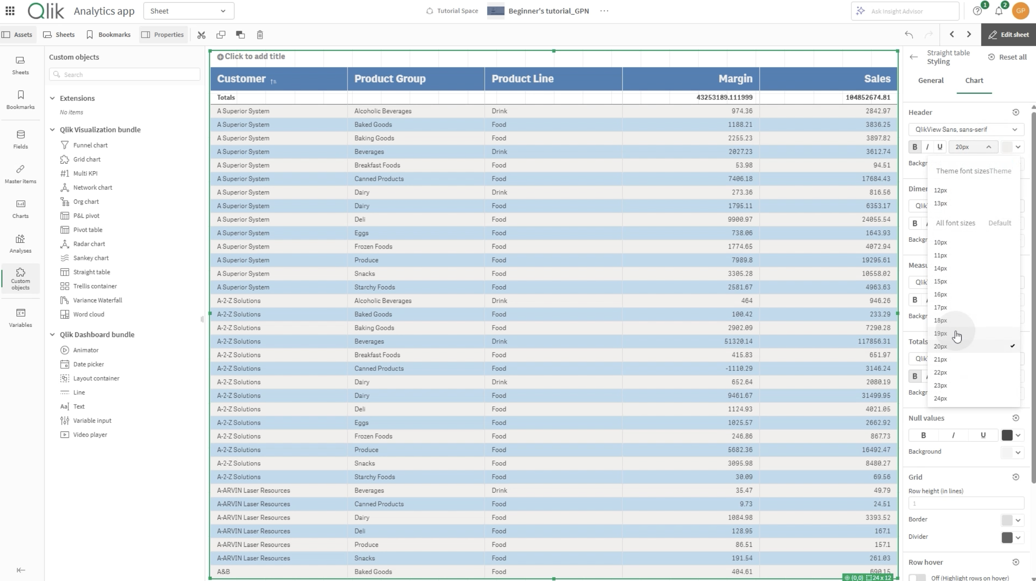Image resolution: width=1036 pixels, height=581 pixels.
Task: Click the trash Delete icon in toolbar
Action: tap(260, 35)
